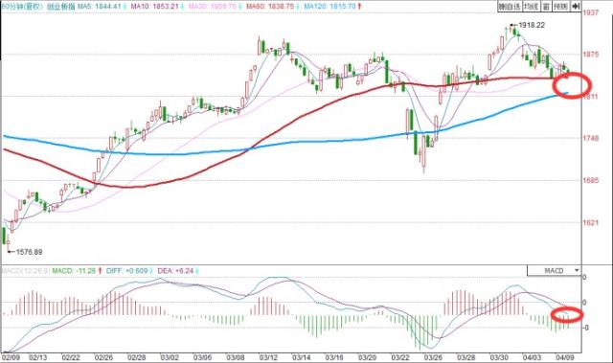Click the MA5: 1844.41 label
613x363 pixels.
pos(100,7)
